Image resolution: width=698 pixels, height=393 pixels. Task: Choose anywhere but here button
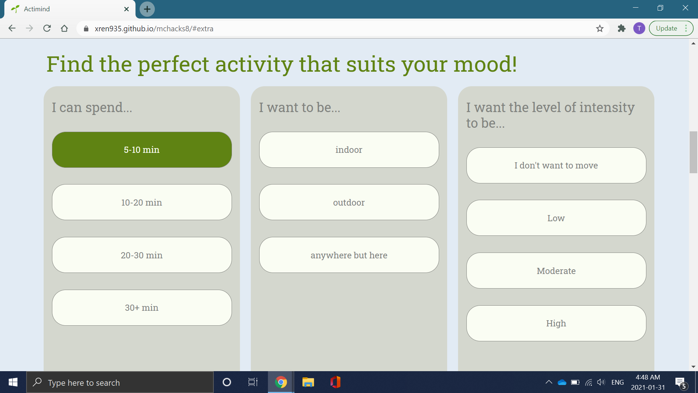point(349,255)
